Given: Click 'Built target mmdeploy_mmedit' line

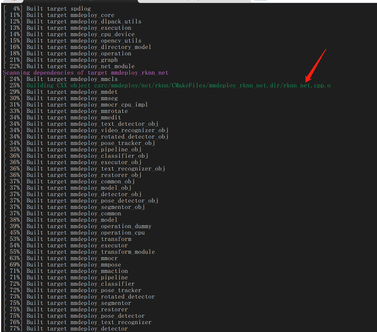Looking at the screenshot, I should pyautogui.click(x=62, y=117).
